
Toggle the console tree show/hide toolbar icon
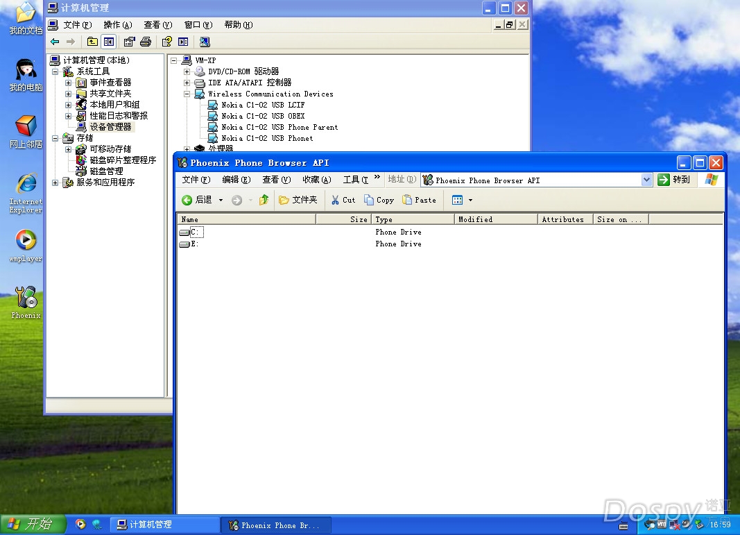click(x=109, y=42)
